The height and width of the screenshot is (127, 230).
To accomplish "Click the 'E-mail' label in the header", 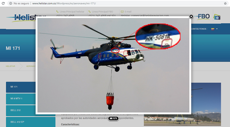I will [x=128, y=12].
